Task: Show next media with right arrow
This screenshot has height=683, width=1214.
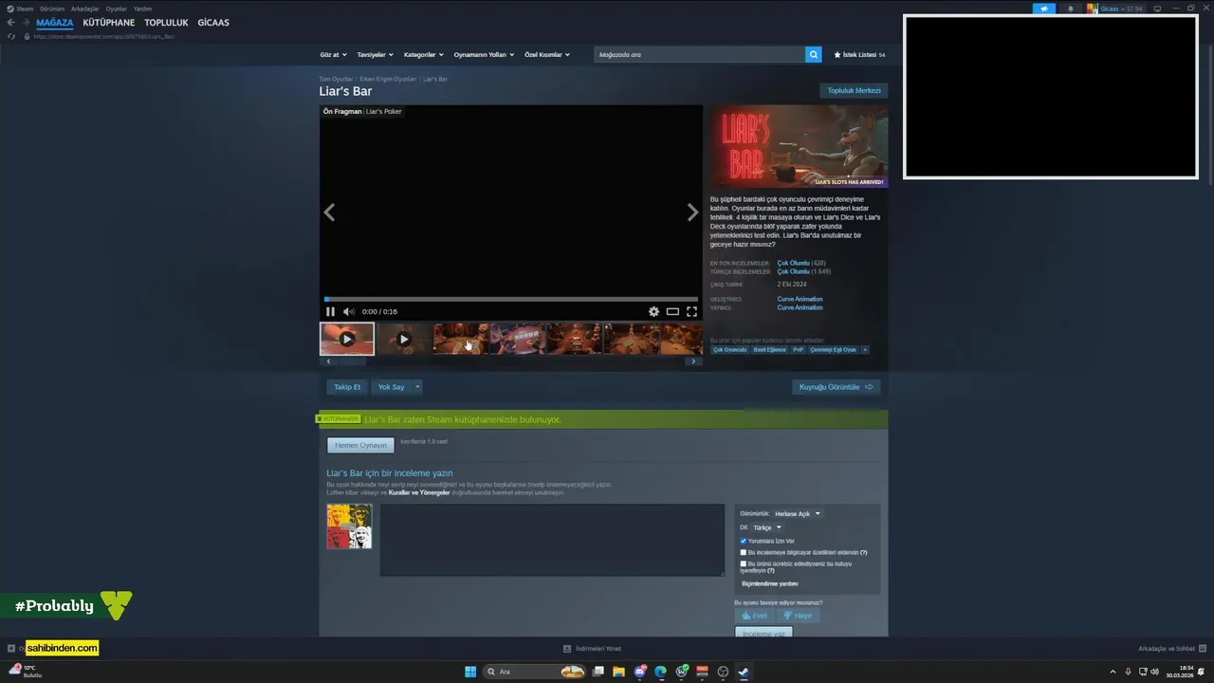Action: click(692, 212)
